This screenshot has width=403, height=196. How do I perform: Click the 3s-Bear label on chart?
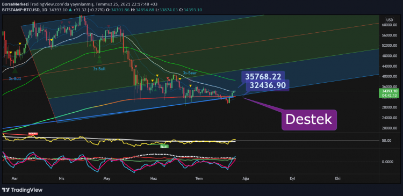[x=190, y=73]
